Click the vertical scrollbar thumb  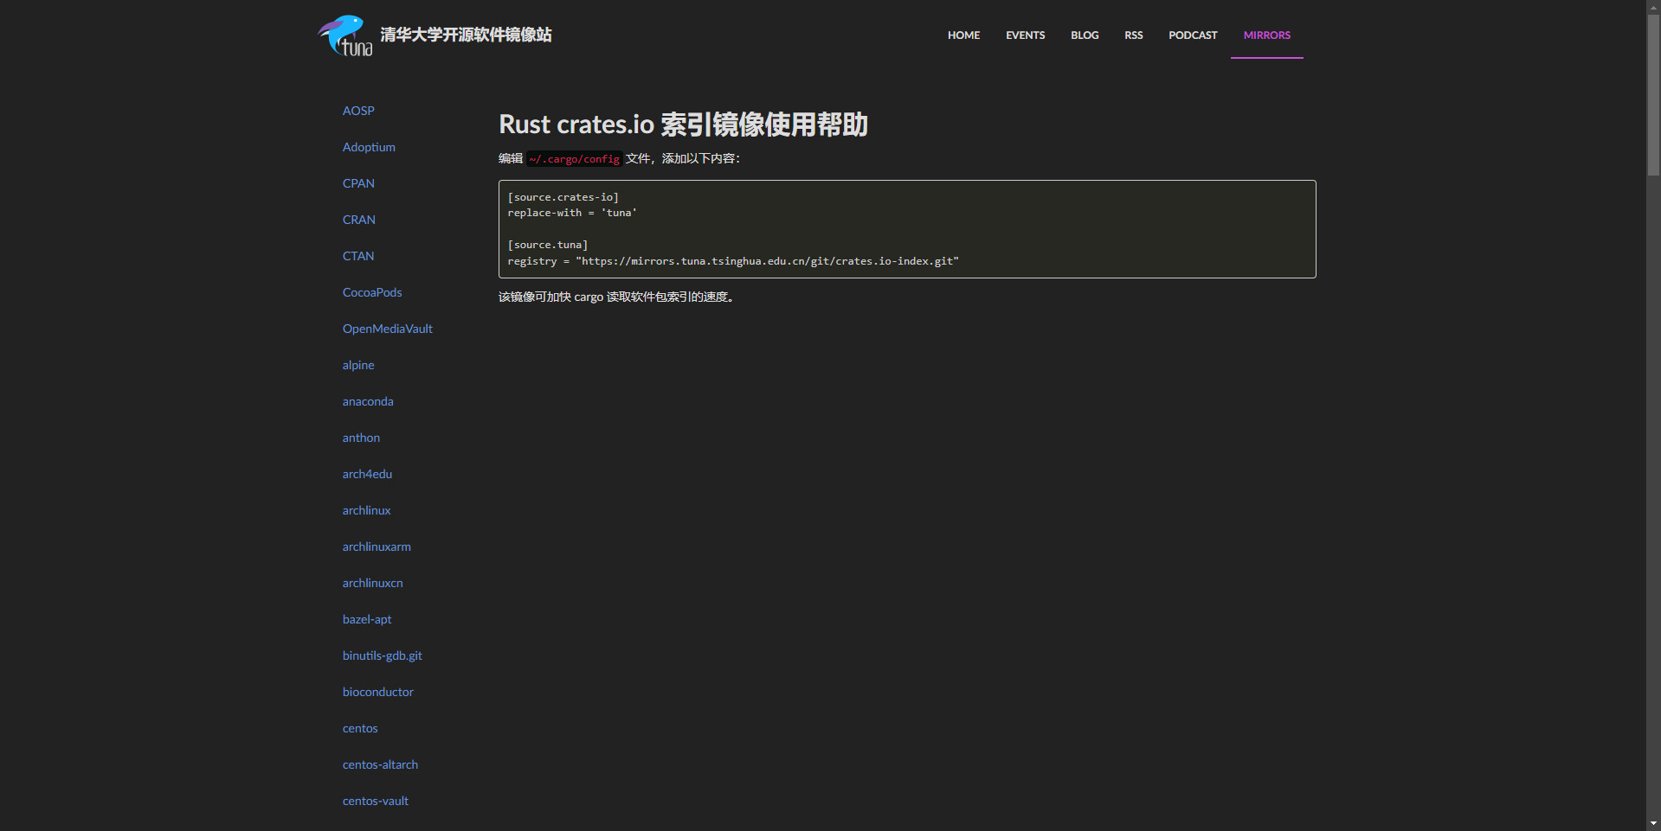coord(1653,95)
